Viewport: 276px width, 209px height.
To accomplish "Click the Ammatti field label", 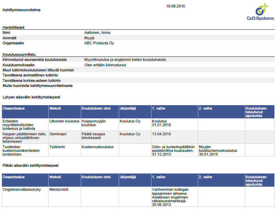I will [x=9, y=38].
